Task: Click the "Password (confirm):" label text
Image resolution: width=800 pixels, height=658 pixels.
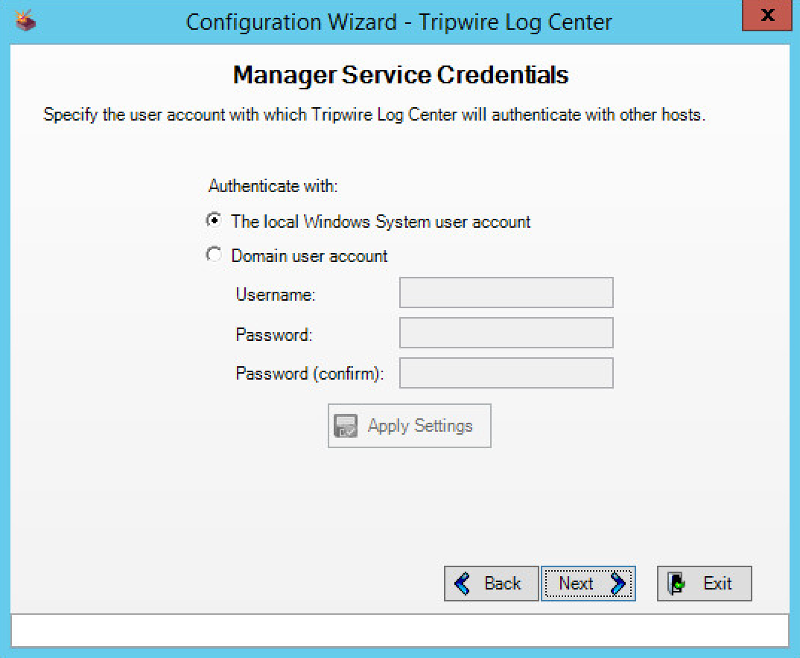Action: pyautogui.click(x=309, y=374)
